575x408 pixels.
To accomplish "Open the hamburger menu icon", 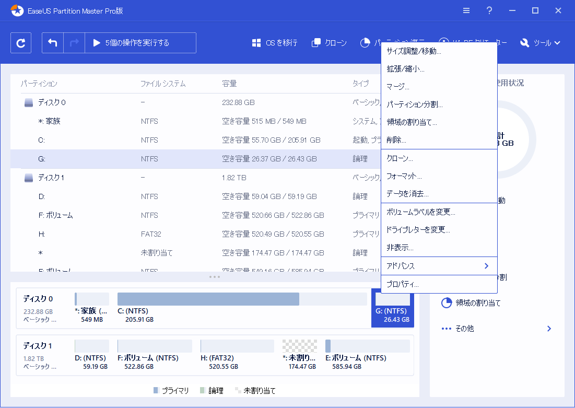I will pos(466,10).
